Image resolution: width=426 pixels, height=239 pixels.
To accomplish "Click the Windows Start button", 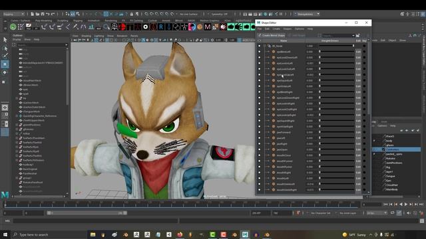I will (5, 234).
